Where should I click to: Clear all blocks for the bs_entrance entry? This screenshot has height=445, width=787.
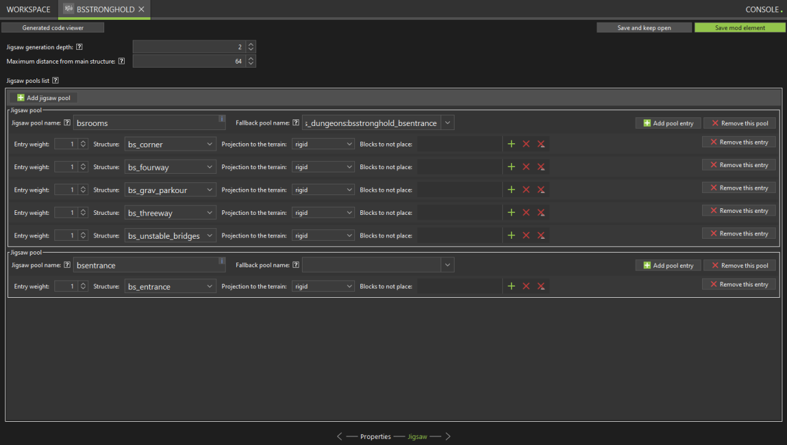tap(541, 286)
